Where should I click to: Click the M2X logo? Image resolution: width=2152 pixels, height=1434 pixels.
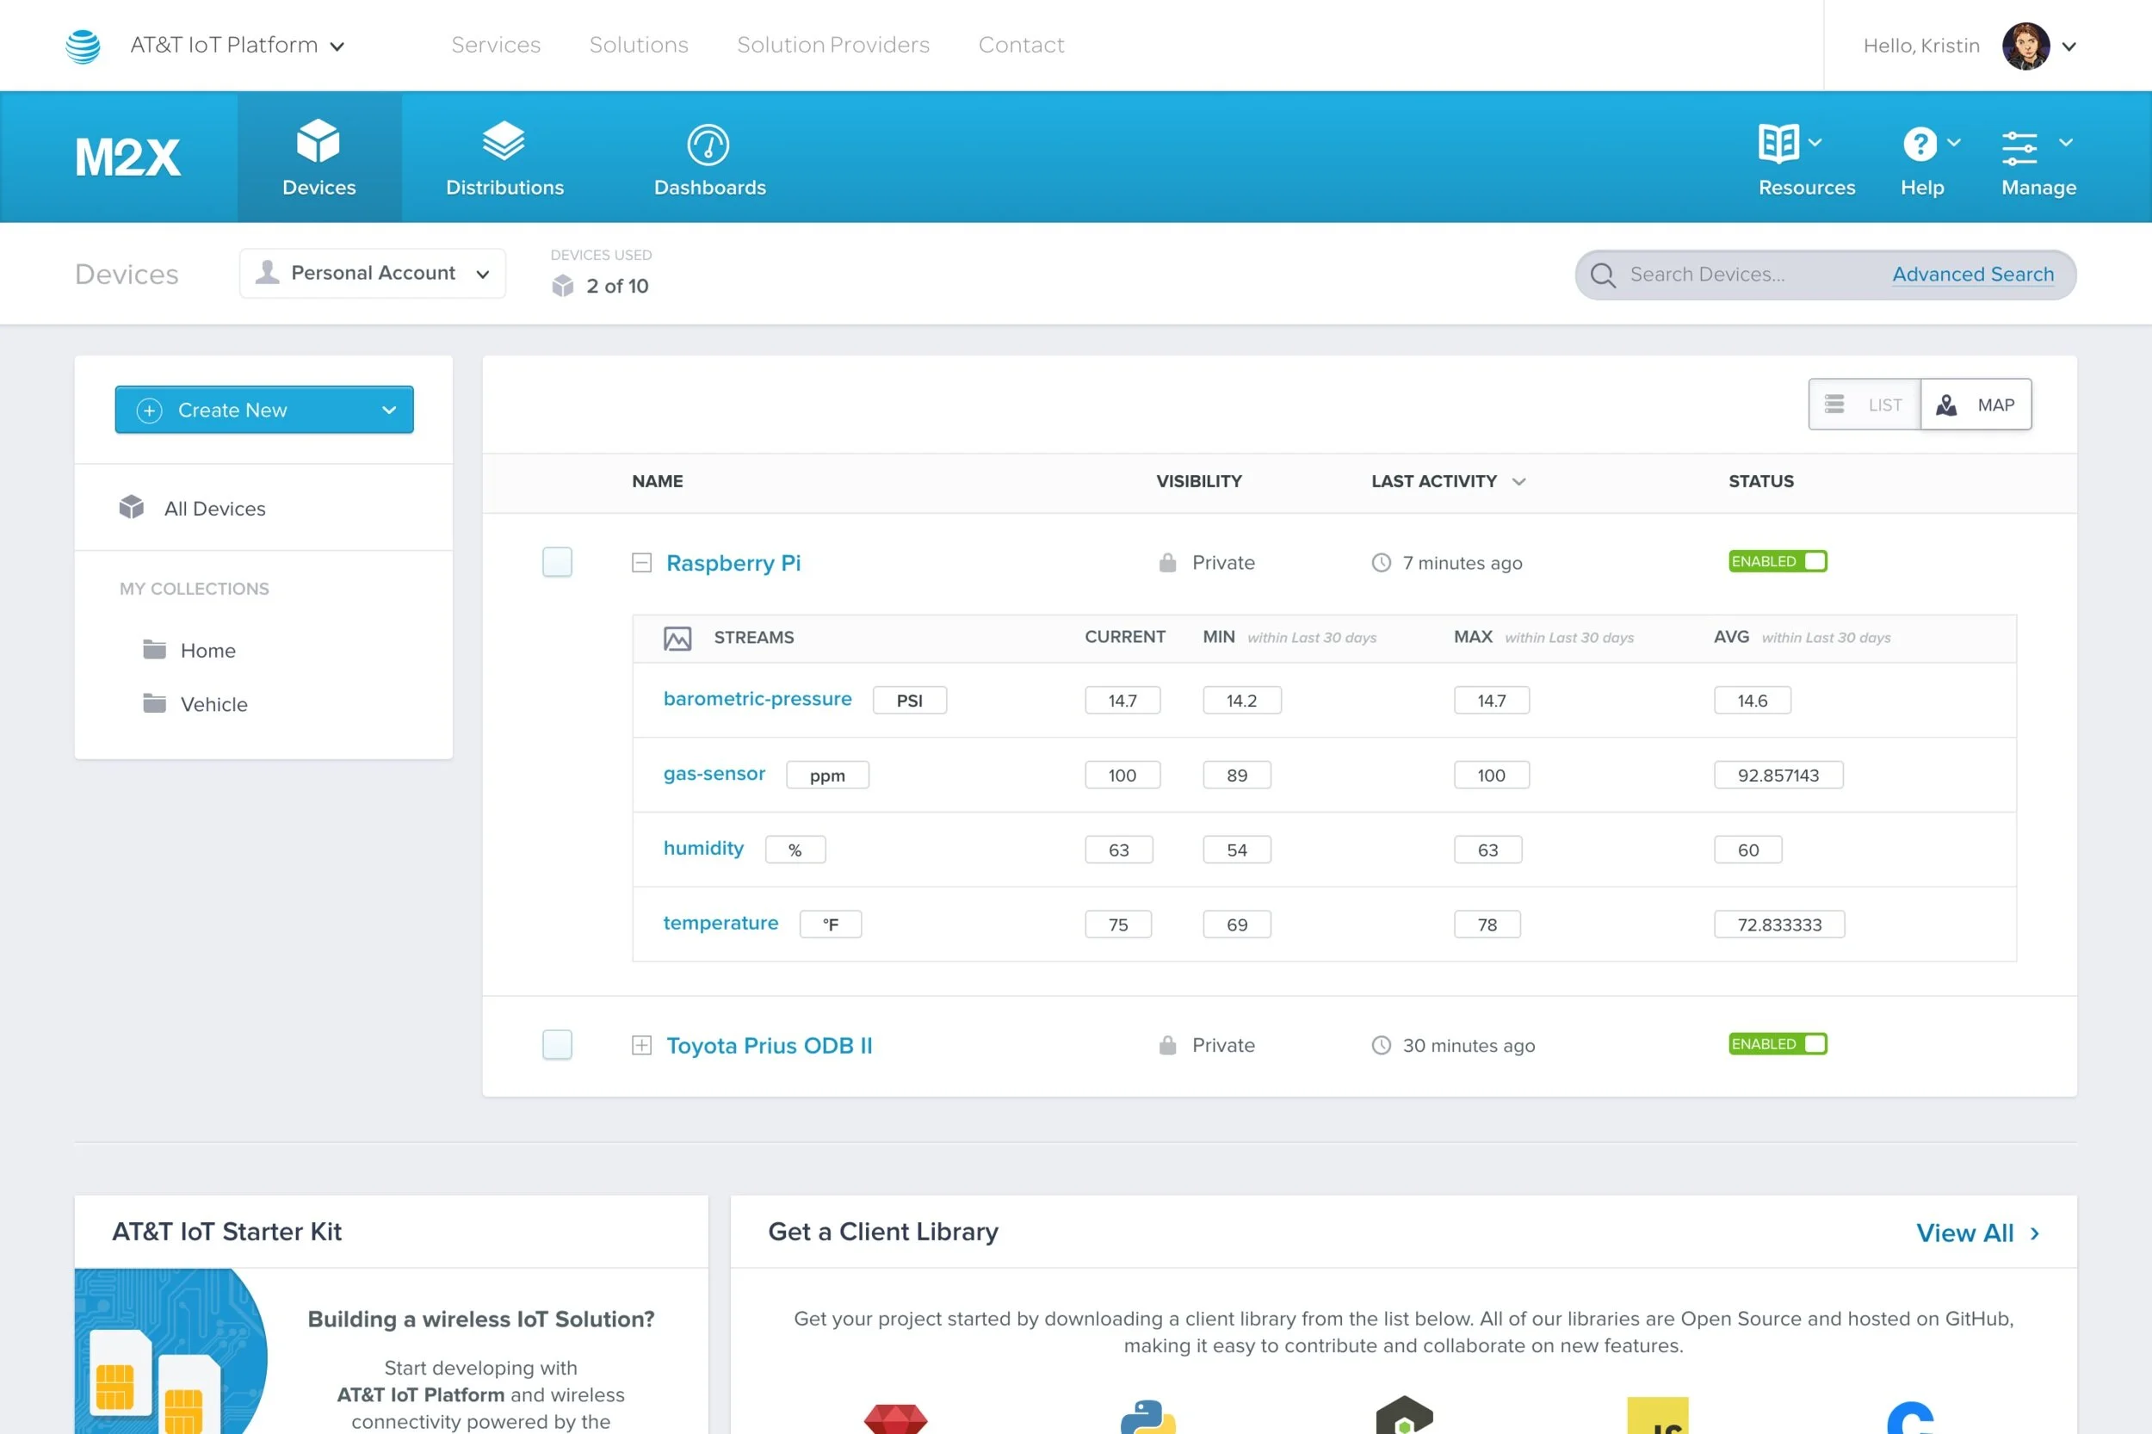click(127, 158)
